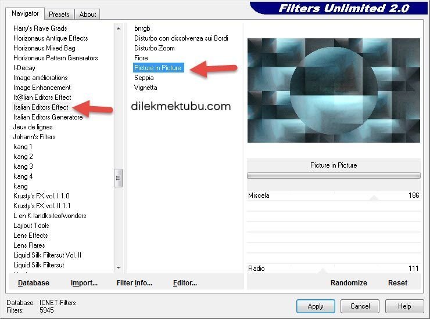
Task: Select the Navigator tab
Action: click(x=25, y=13)
